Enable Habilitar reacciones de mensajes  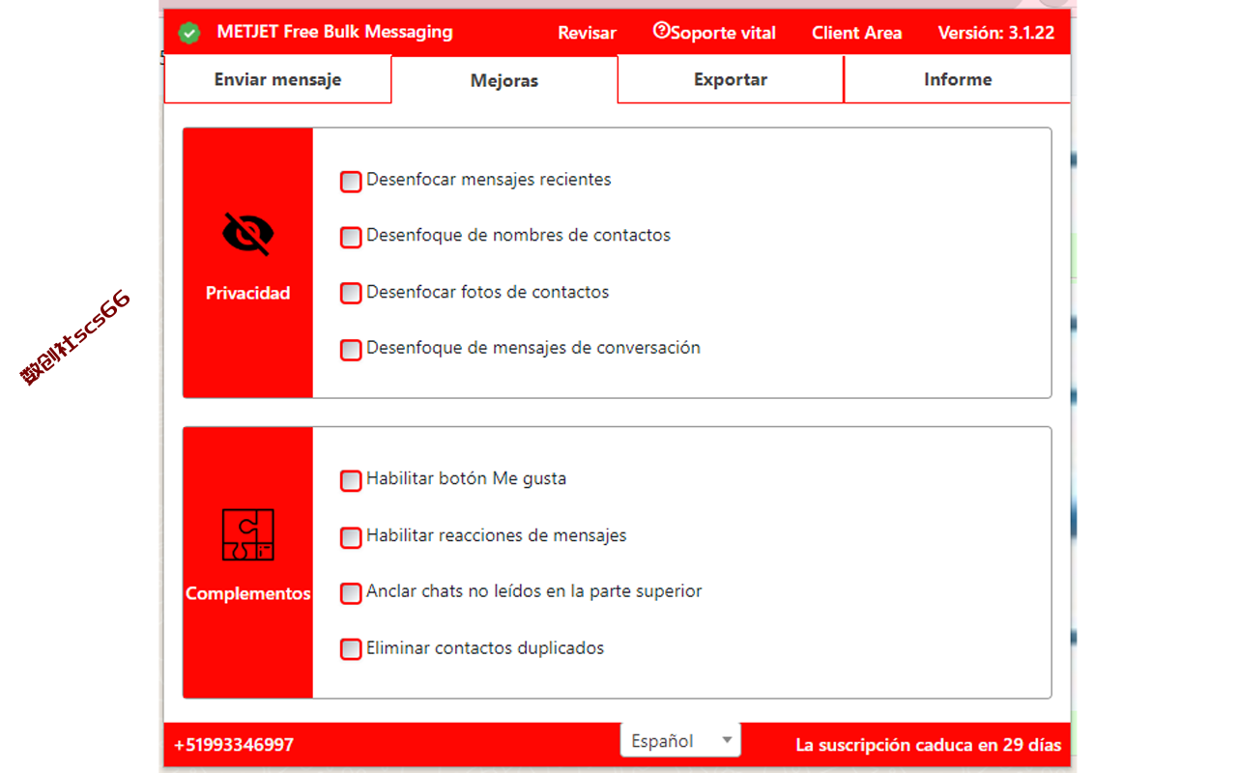pyautogui.click(x=351, y=537)
